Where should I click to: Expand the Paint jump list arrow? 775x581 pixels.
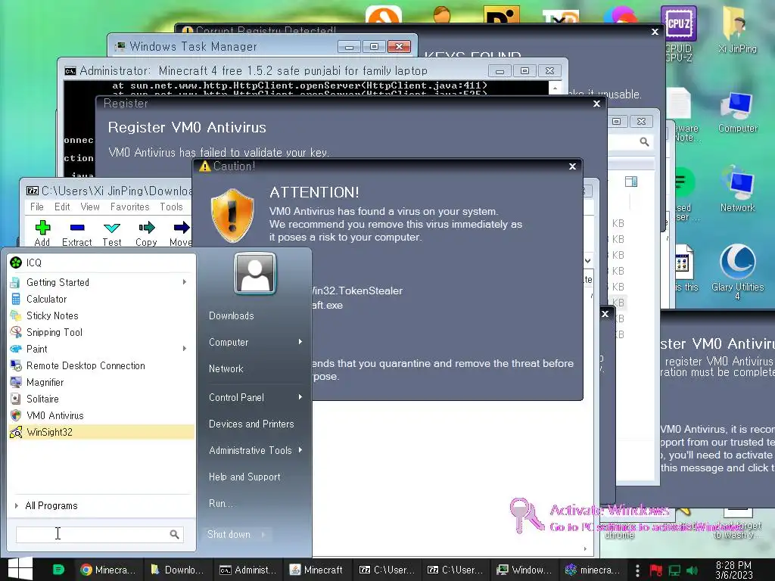point(185,349)
